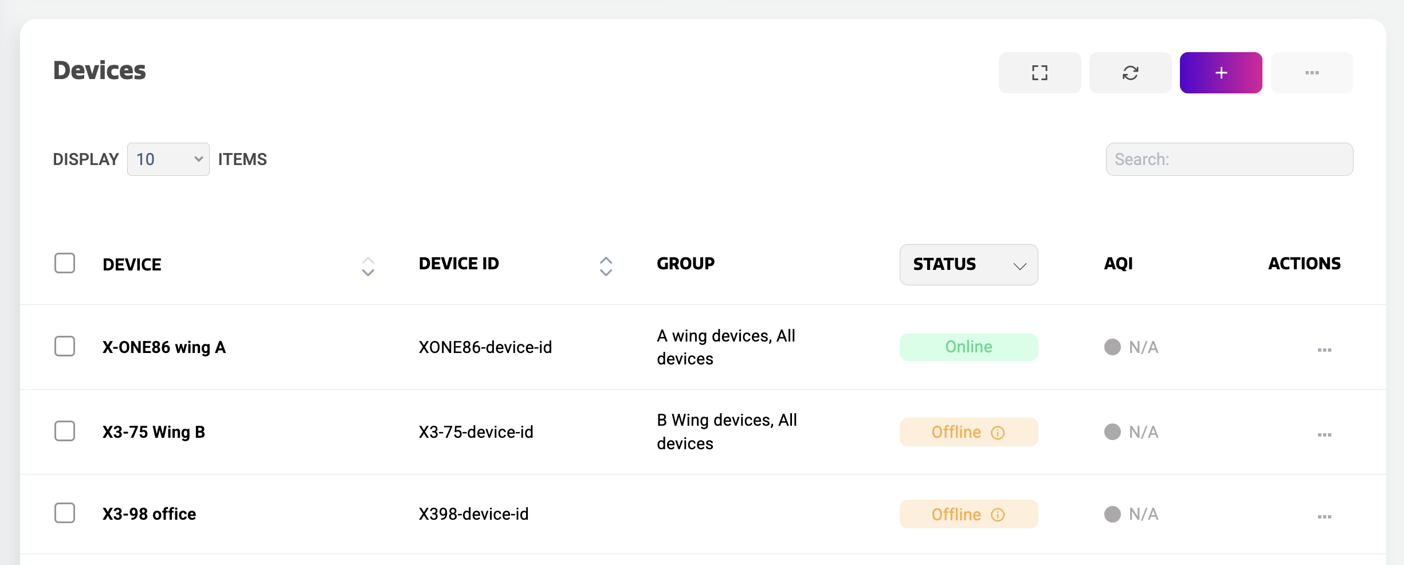The height and width of the screenshot is (565, 1404).
Task: Open the STATUS filter dropdown
Action: tap(968, 264)
